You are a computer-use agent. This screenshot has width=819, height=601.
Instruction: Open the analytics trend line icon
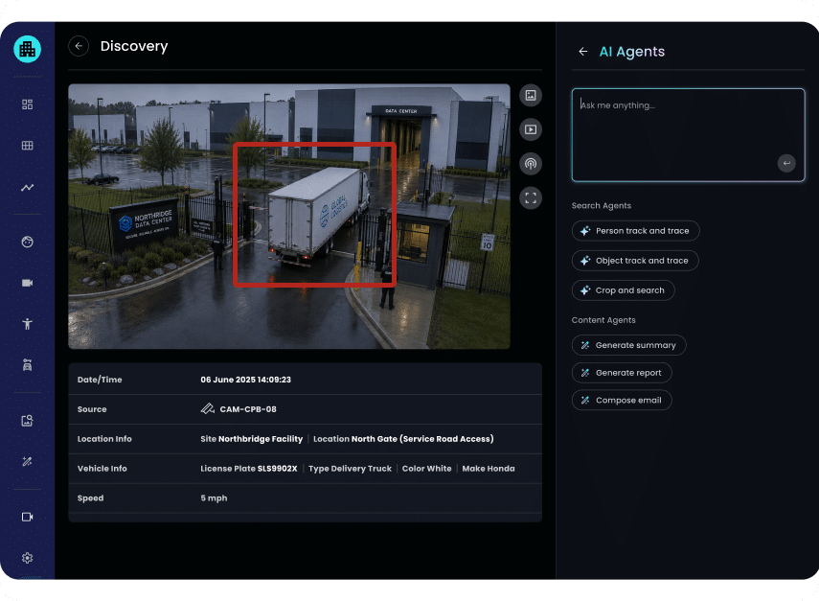click(27, 187)
